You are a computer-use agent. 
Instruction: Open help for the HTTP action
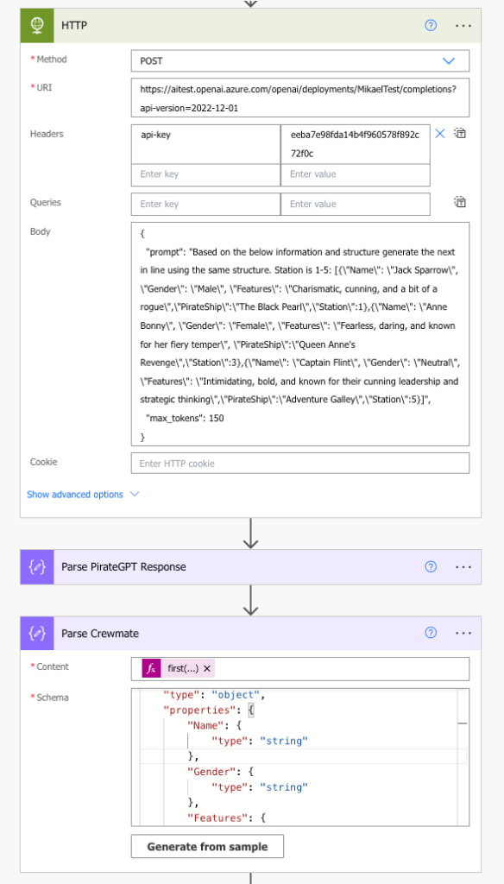point(431,25)
